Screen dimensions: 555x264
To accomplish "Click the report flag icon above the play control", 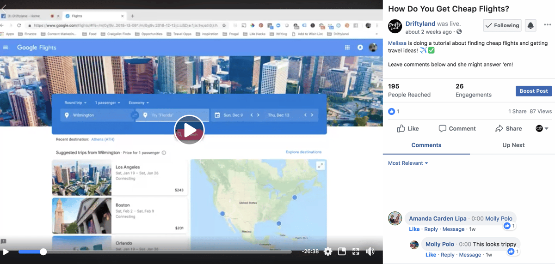I will tap(4, 241).
